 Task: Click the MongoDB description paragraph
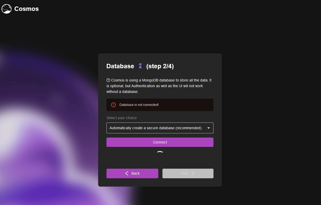click(159, 86)
